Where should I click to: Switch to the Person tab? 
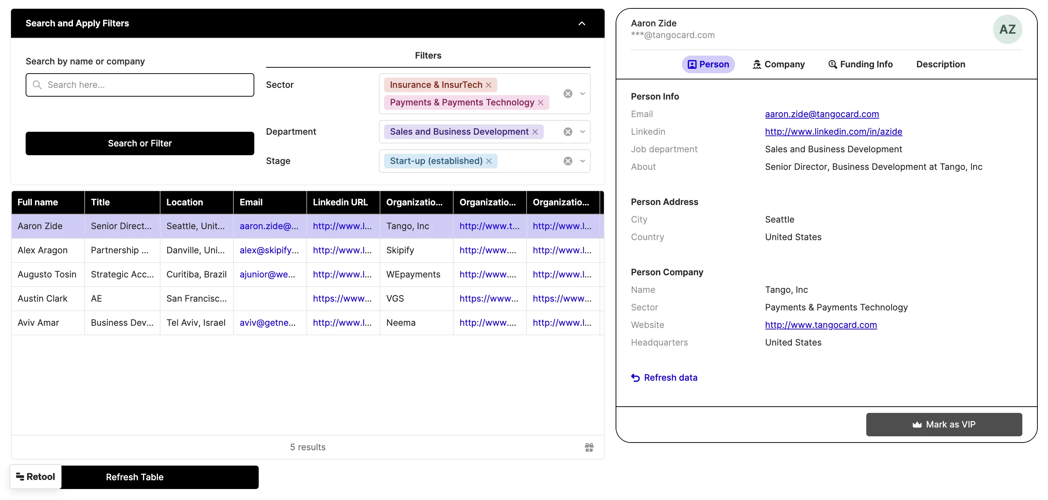click(708, 65)
